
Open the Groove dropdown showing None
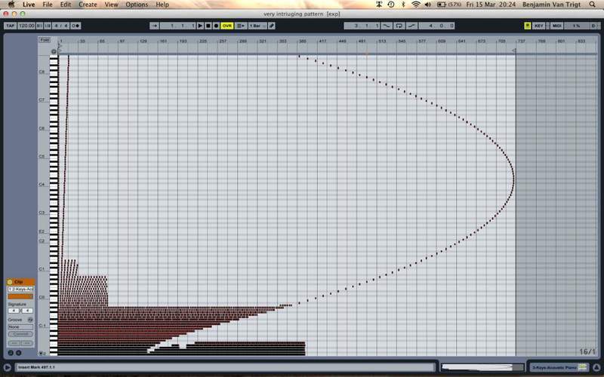[x=20, y=326]
